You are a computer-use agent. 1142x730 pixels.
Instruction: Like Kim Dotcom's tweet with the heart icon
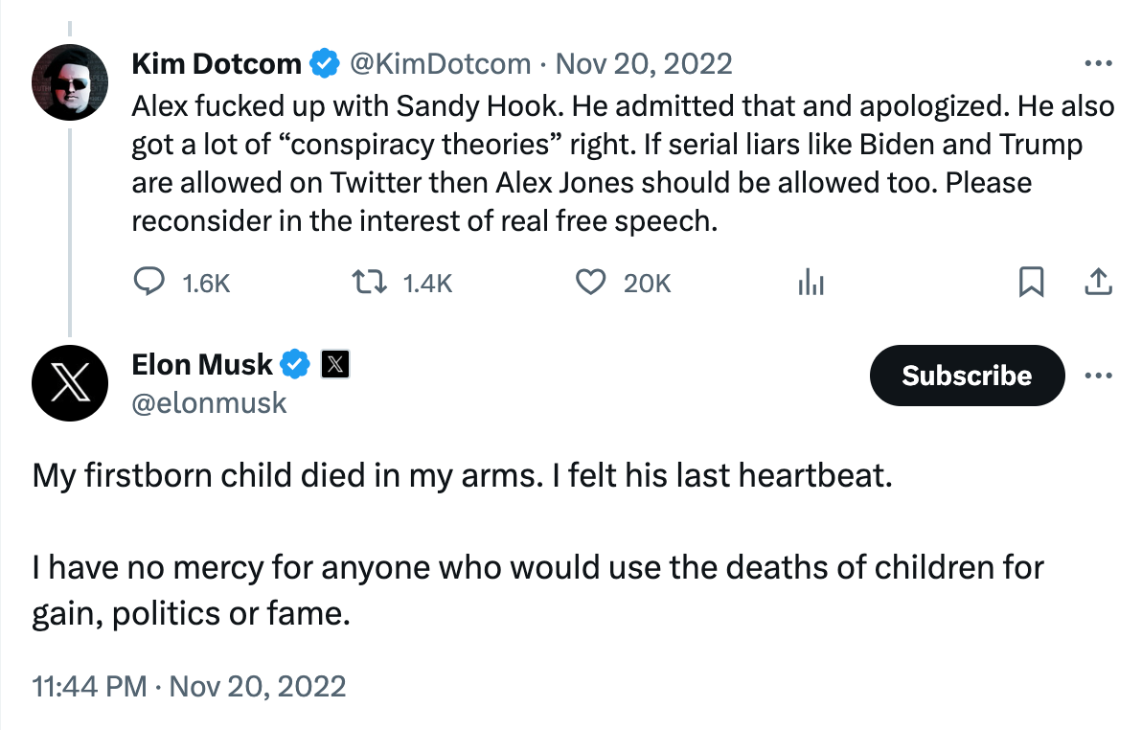click(591, 283)
